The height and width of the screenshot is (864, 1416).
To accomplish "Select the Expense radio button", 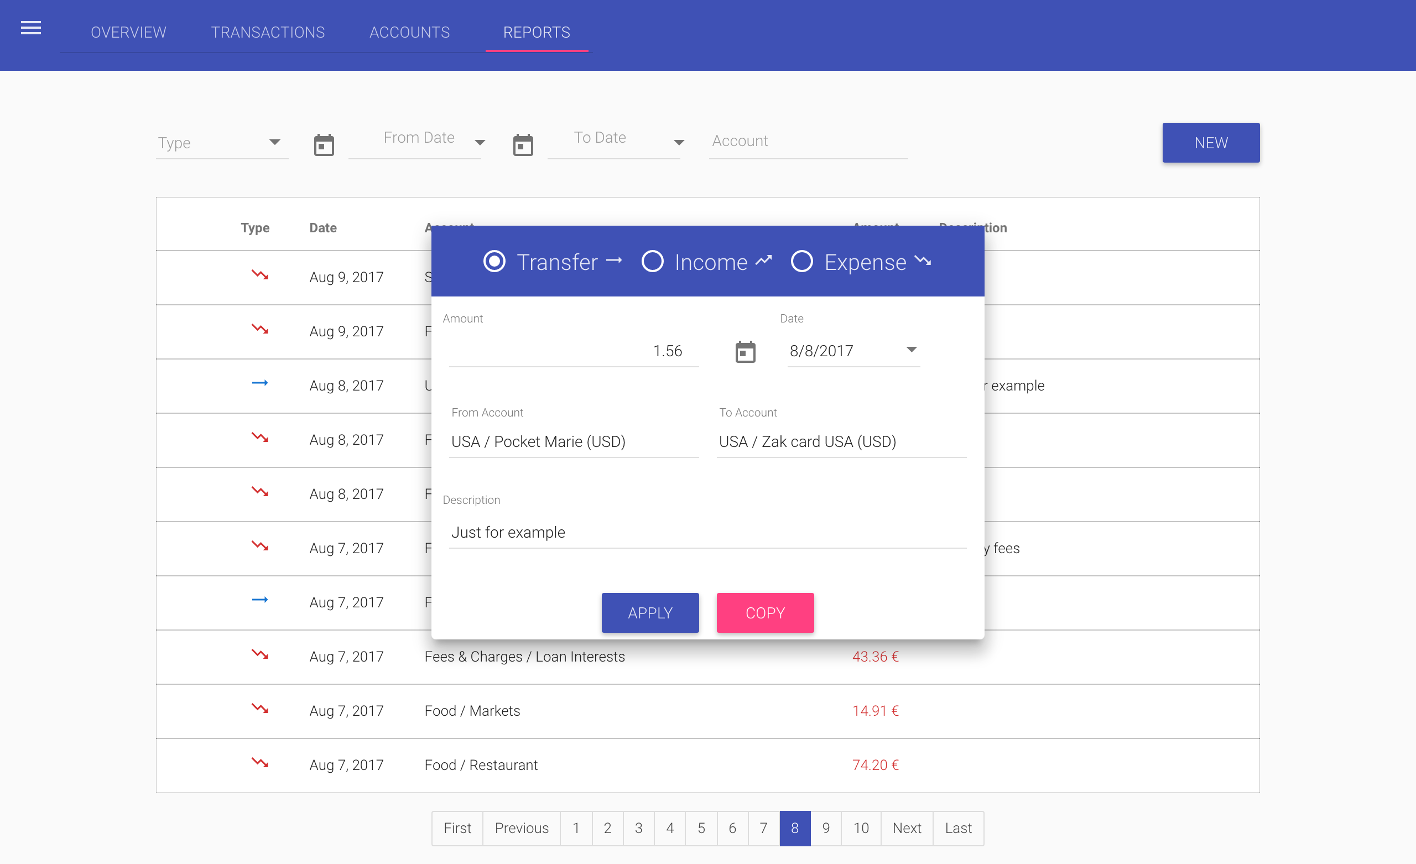I will [802, 262].
